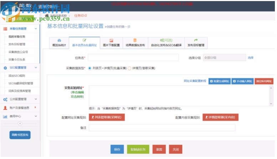The image size is (277, 159).
Task: Click the edit icon on 基本信息 tab
Action: (x=84, y=40)
